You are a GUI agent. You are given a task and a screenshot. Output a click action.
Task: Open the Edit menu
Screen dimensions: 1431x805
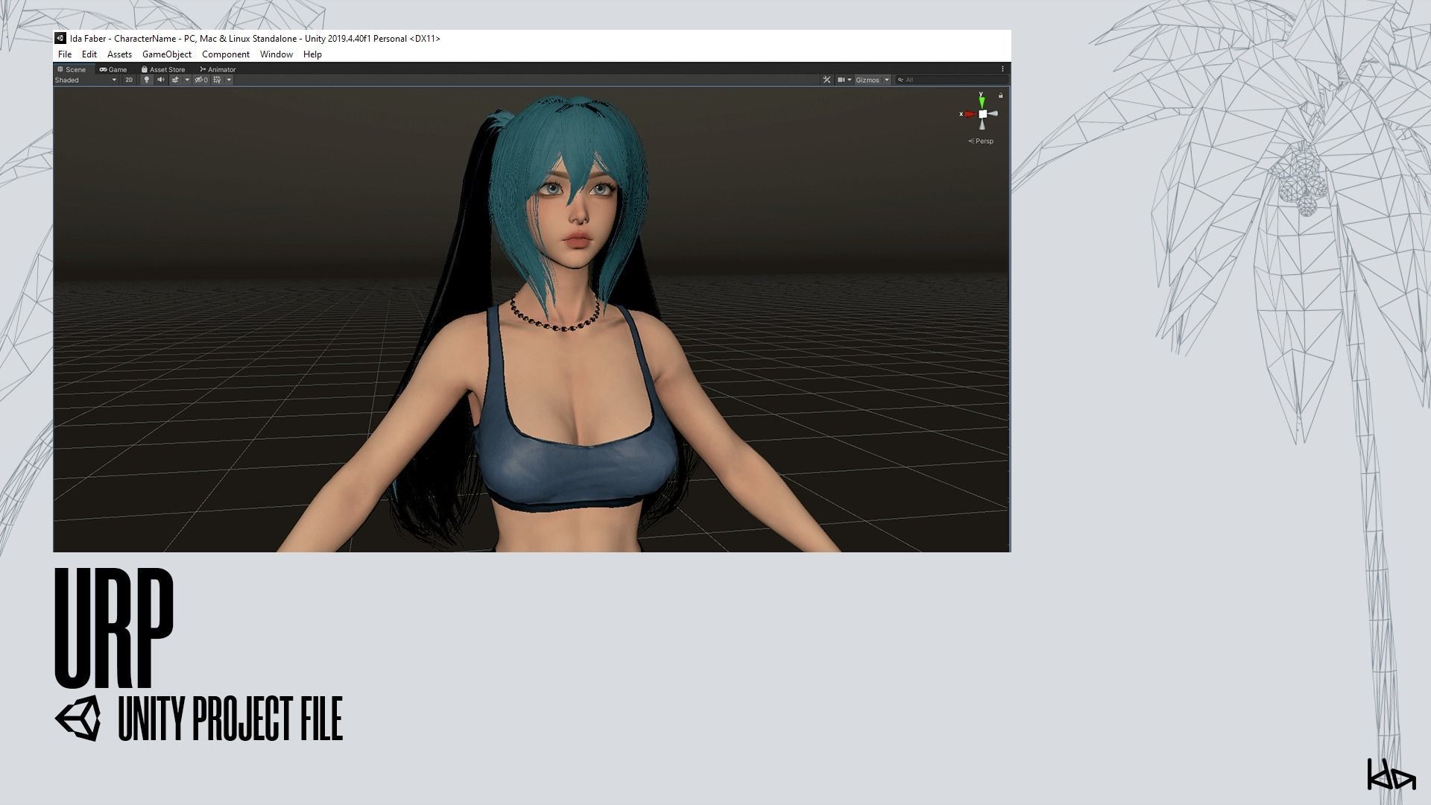click(89, 54)
